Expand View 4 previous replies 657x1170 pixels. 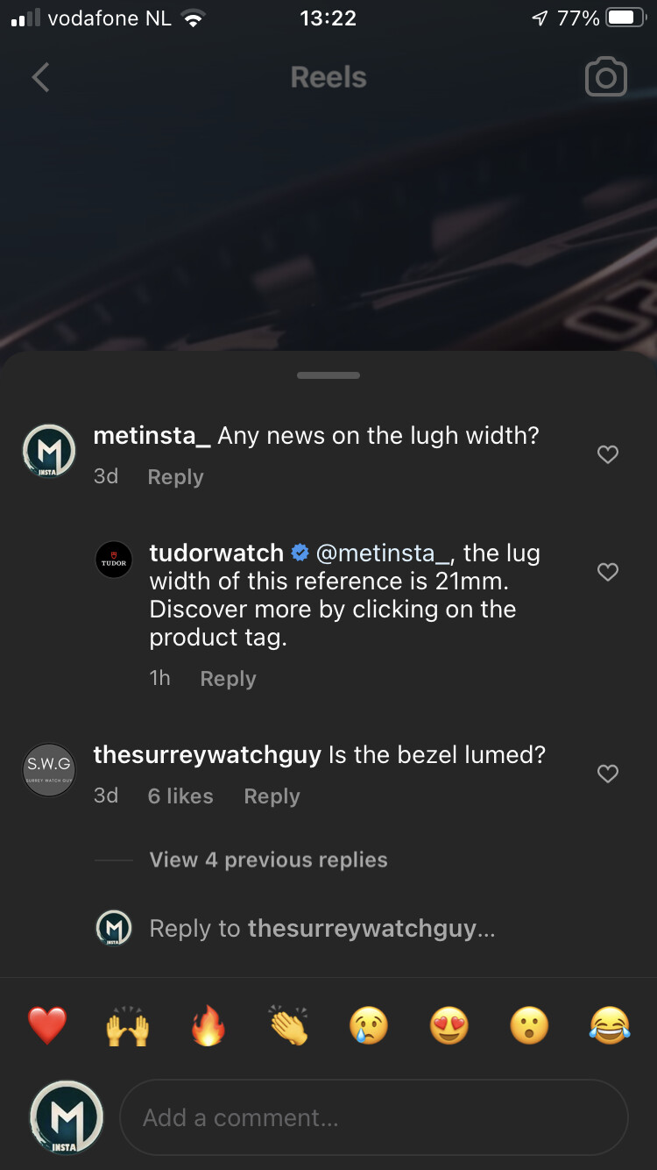[x=268, y=860]
